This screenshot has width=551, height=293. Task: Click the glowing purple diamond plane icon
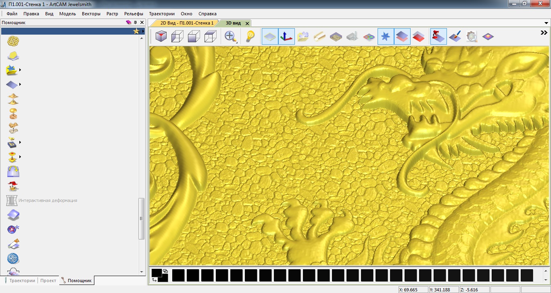488,37
